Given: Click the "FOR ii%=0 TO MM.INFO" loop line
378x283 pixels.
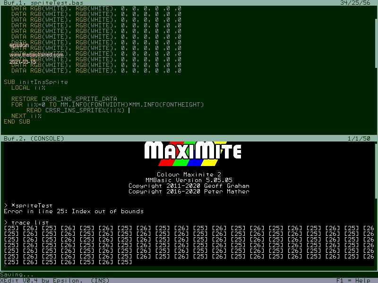Looking at the screenshot, I should (x=108, y=105).
